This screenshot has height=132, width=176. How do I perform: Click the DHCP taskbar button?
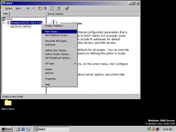click(x=52, y=129)
